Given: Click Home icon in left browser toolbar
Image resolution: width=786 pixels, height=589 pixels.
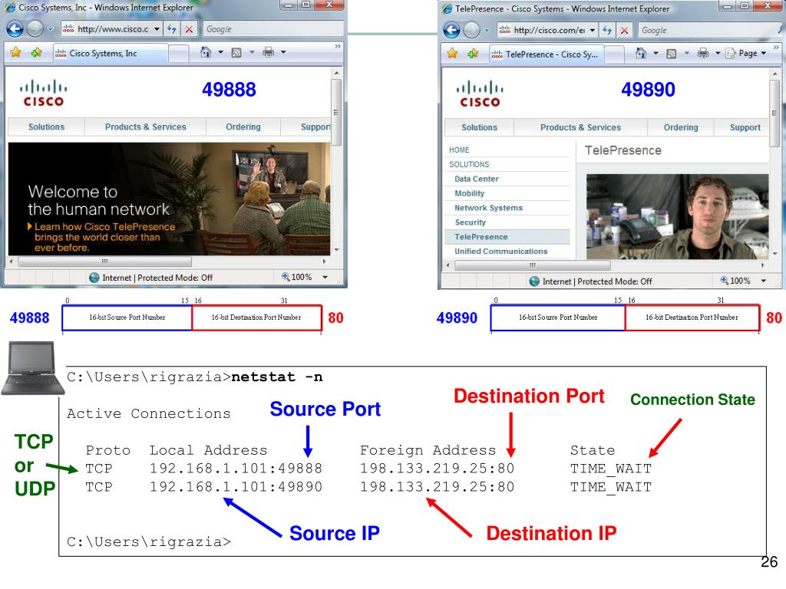Looking at the screenshot, I should 206,52.
